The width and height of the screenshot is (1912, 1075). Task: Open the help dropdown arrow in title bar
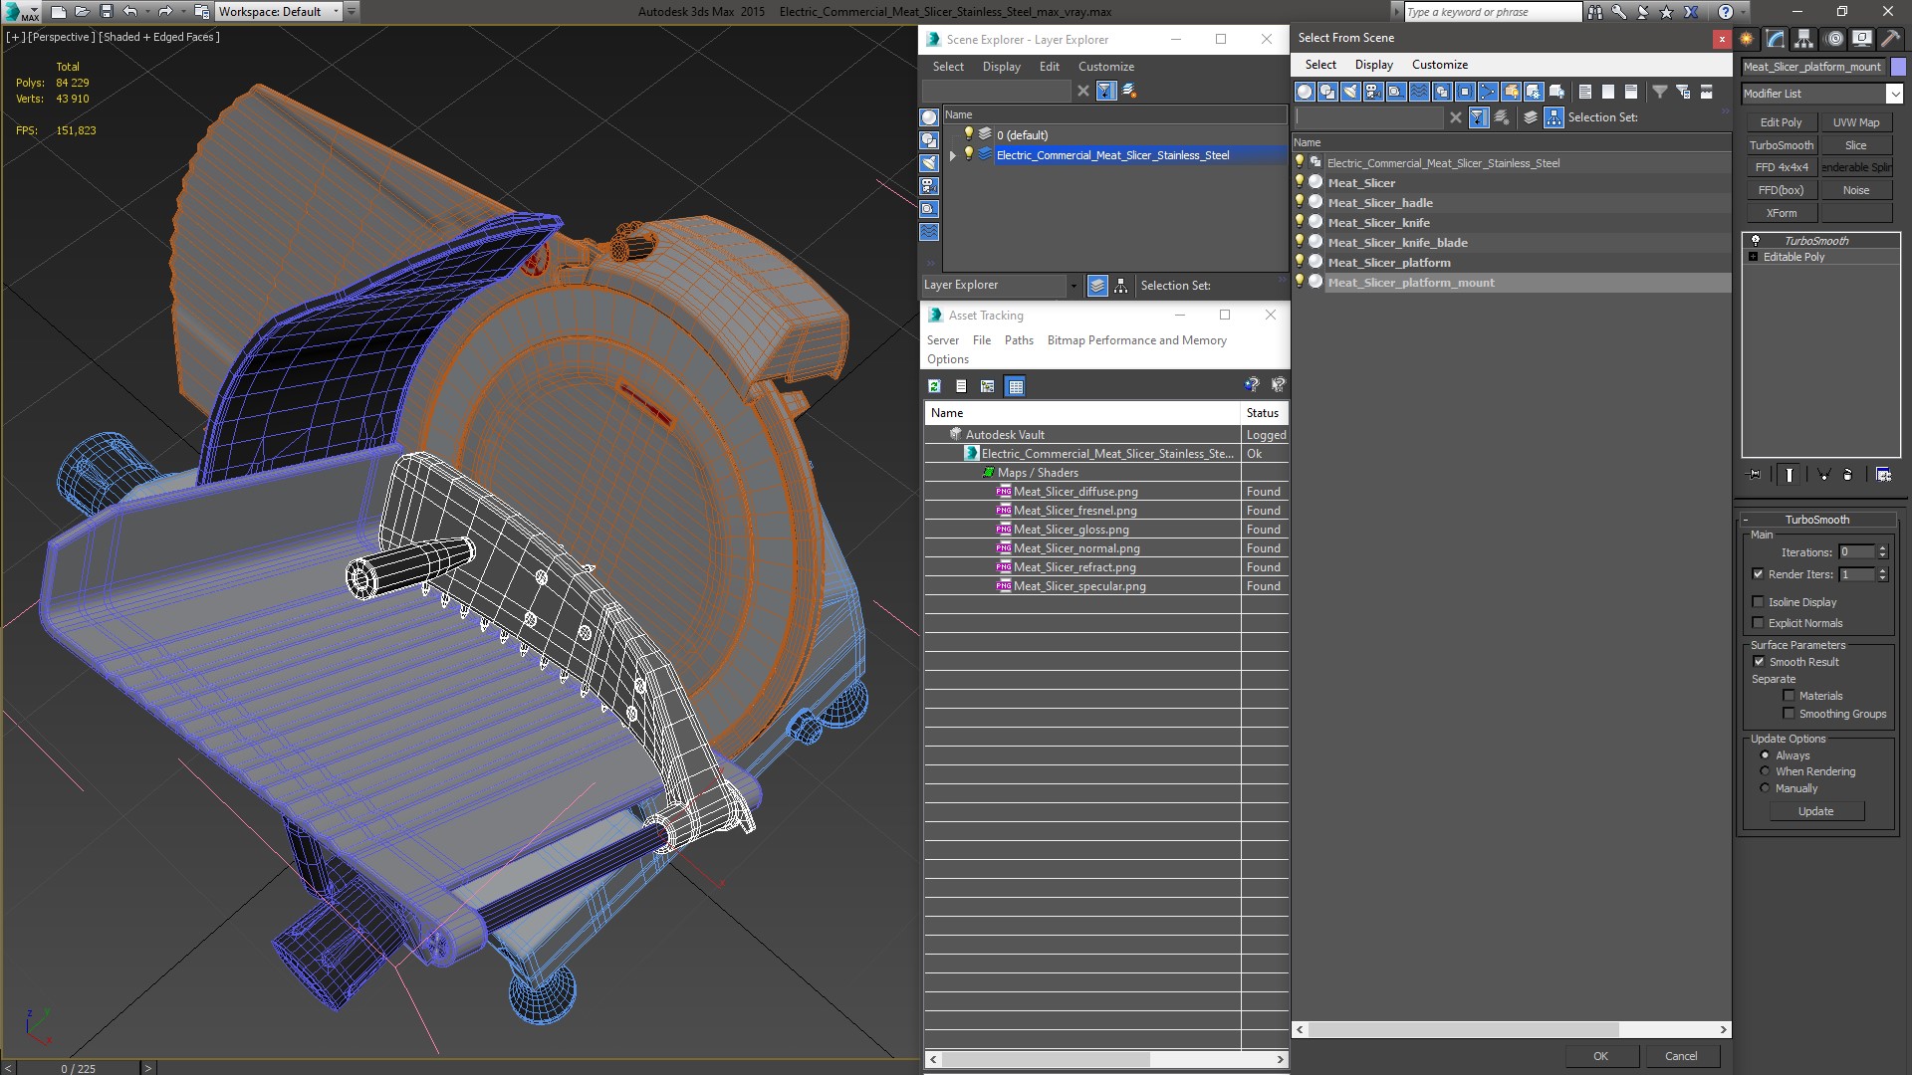point(1744,12)
